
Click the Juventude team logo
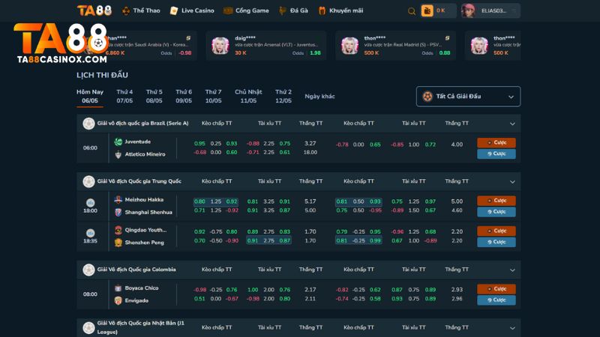tap(118, 142)
